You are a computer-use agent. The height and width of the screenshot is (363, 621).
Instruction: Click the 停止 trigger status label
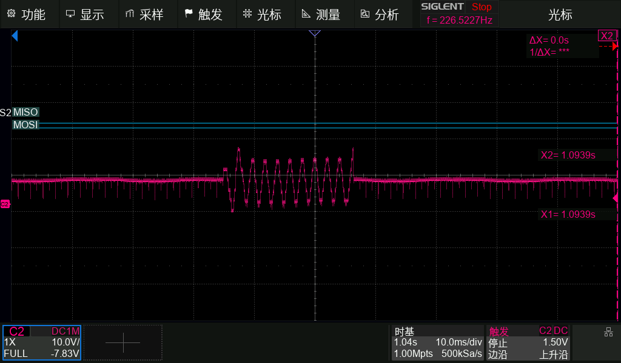coord(498,343)
